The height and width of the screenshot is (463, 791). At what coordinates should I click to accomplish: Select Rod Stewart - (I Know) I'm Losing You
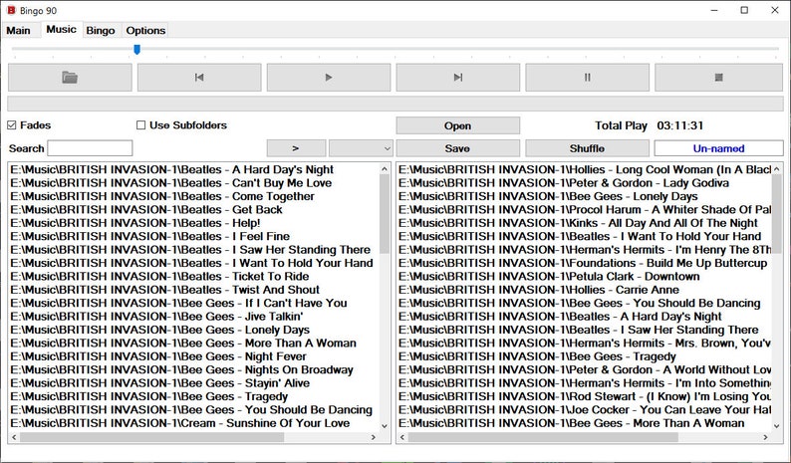(x=585, y=397)
